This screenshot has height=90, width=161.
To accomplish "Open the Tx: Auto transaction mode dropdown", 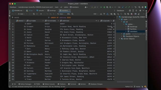I will pos(61,14).
